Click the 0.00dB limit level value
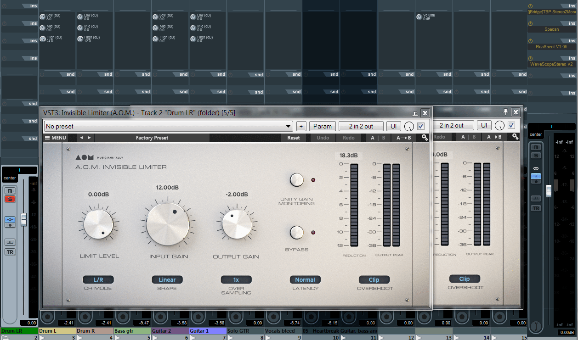The image size is (578, 340). point(99,195)
